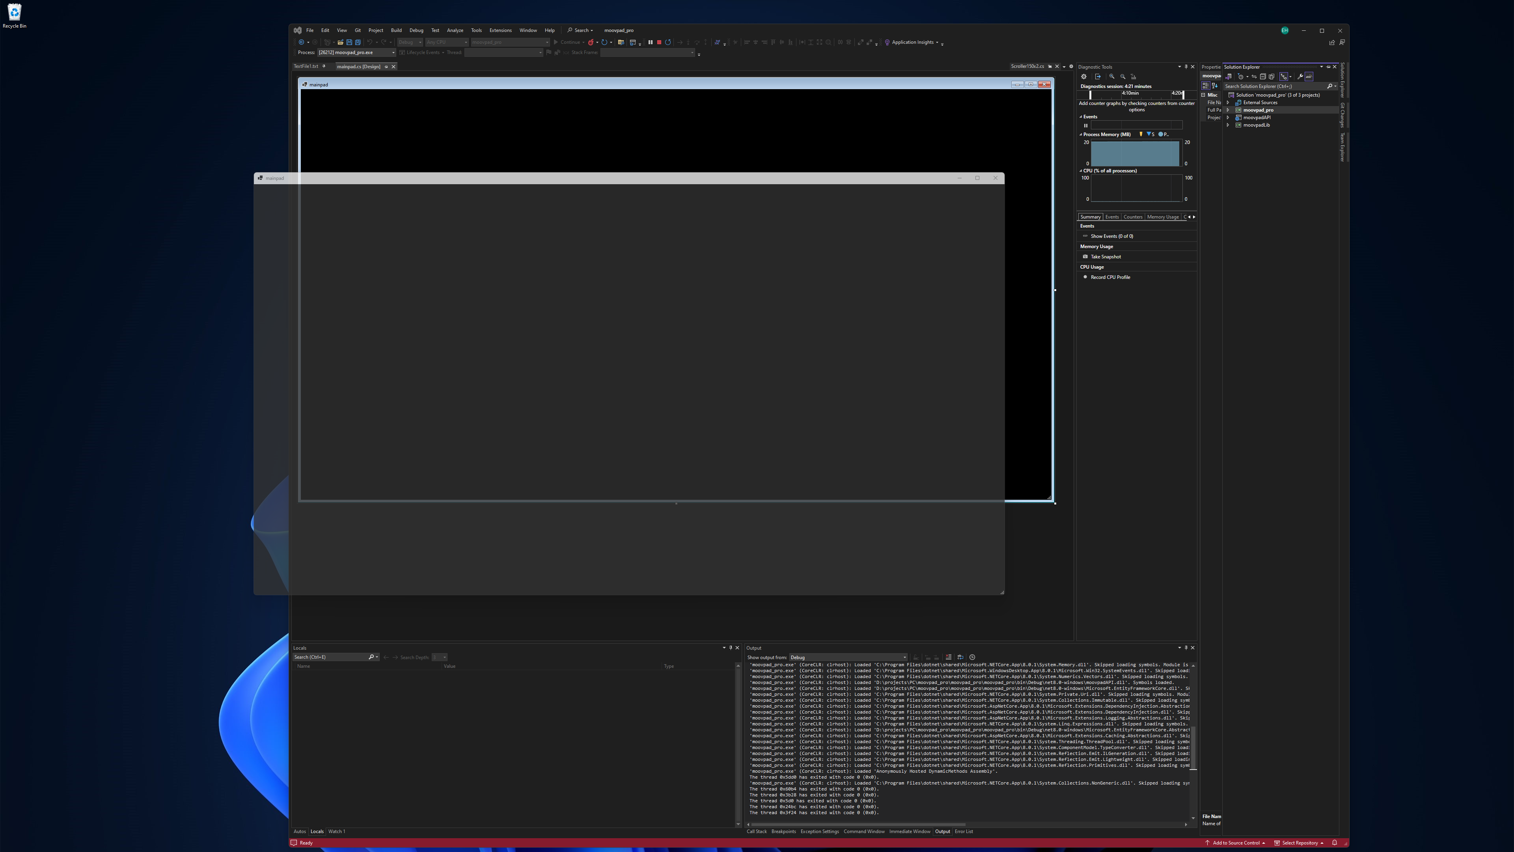Click Record CPU Profile
The width and height of the screenshot is (1514, 852).
[x=1110, y=278]
